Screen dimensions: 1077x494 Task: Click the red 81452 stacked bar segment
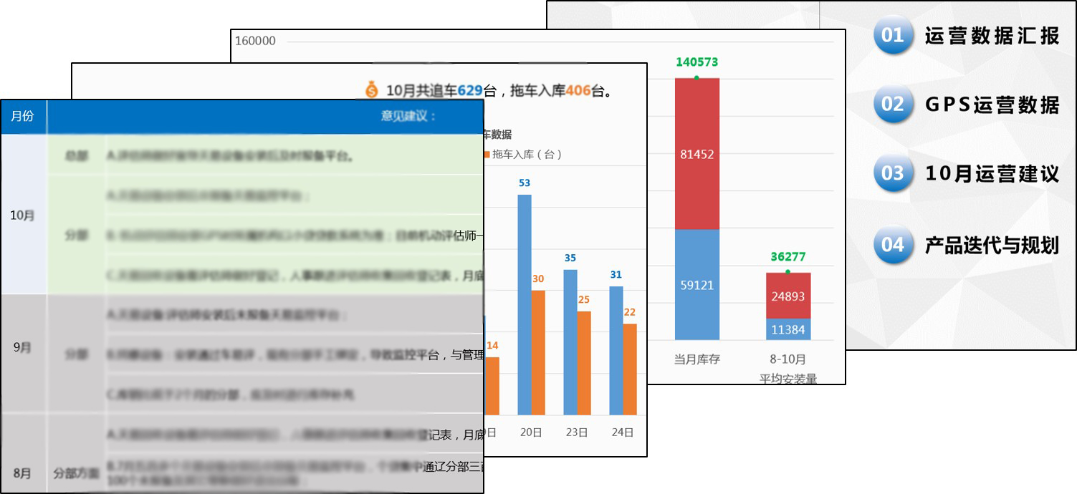point(697,154)
